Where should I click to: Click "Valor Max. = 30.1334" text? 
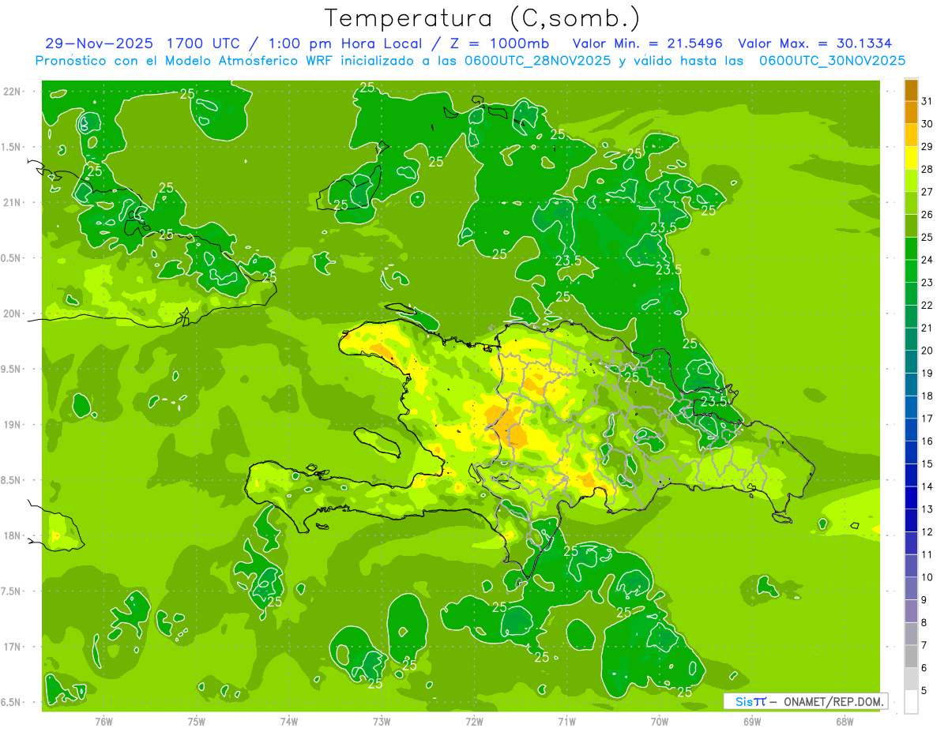(814, 43)
